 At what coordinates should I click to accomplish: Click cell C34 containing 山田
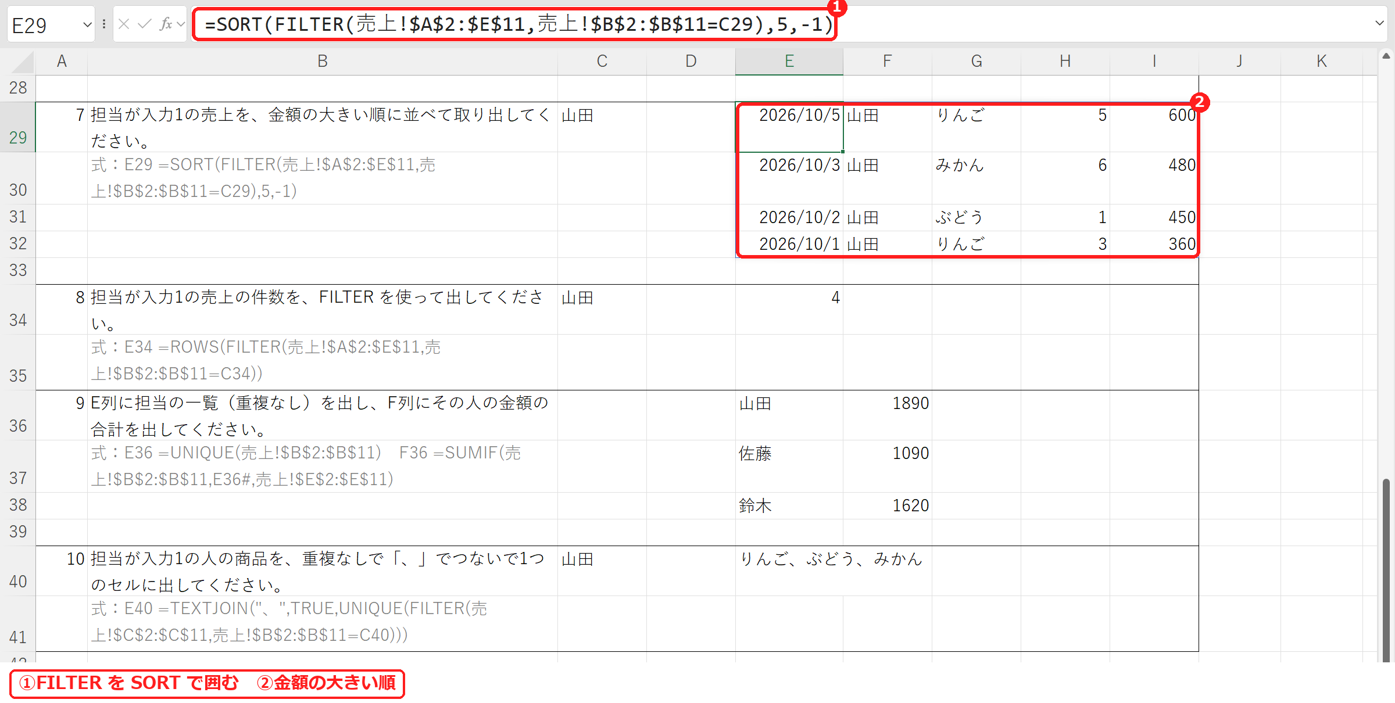[x=602, y=310]
